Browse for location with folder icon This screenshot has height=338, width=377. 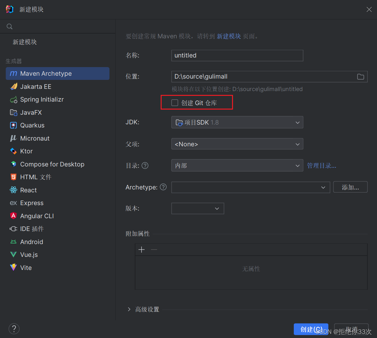(x=360, y=77)
